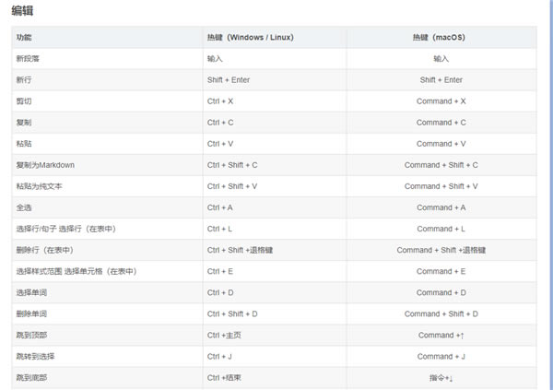
Task: Click the 删除行（在表中）row label
Action: pyautogui.click(x=44, y=250)
